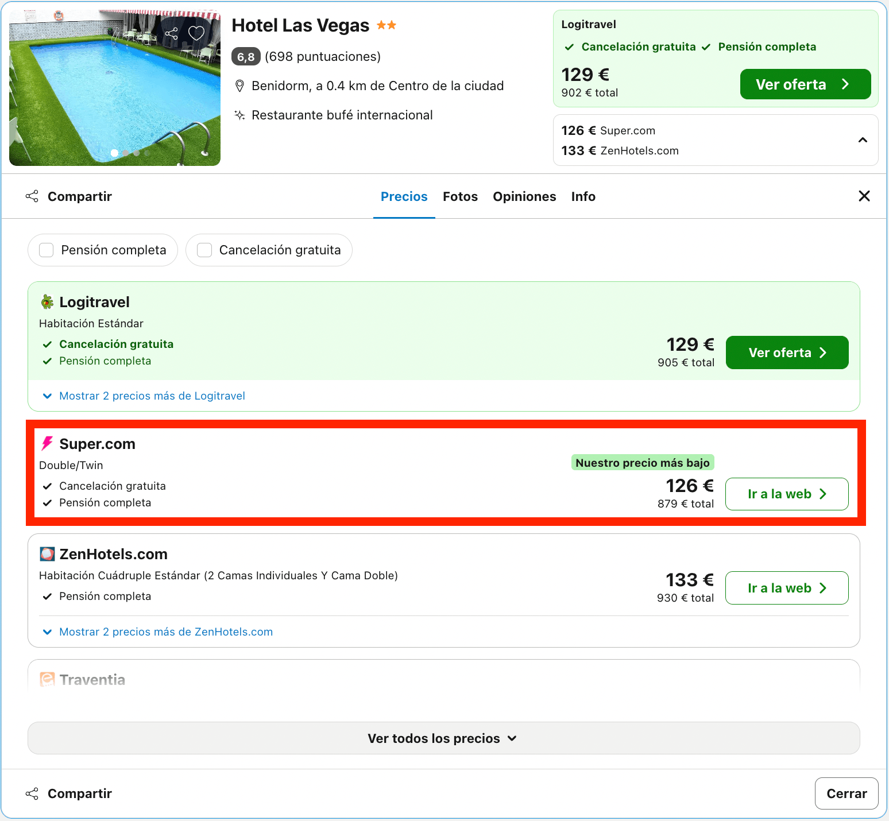Click Ver oferta in the top Logitravel card
The width and height of the screenshot is (889, 821).
(x=805, y=84)
